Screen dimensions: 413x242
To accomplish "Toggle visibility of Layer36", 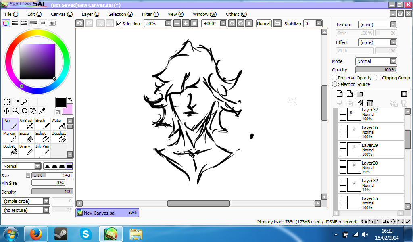I will [x=343, y=128].
